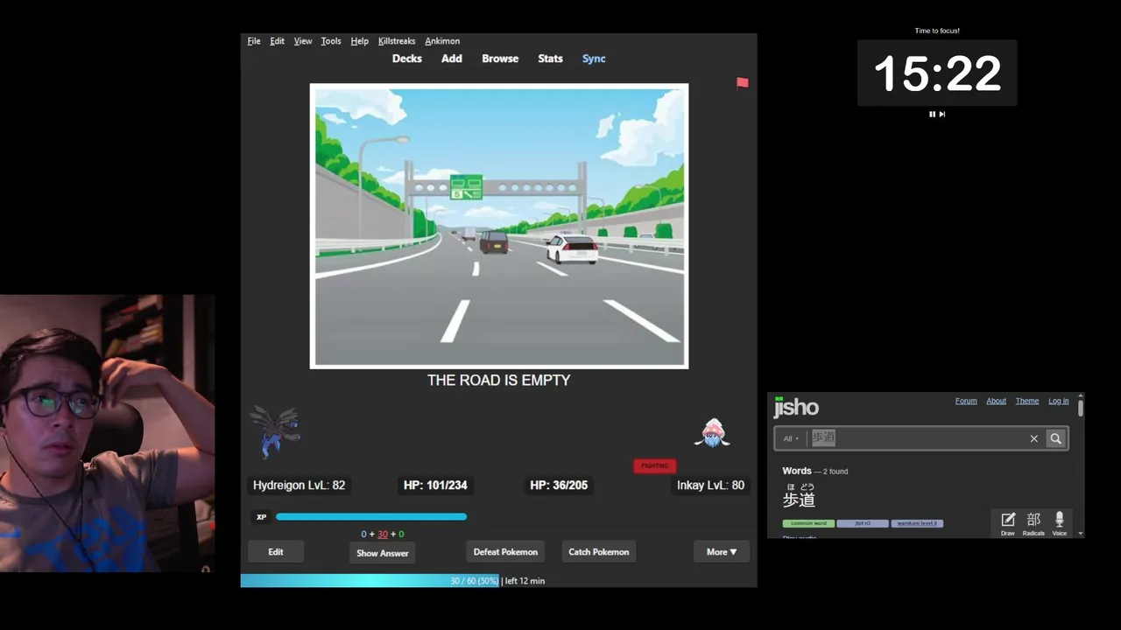Open the Help menu

click(x=359, y=41)
